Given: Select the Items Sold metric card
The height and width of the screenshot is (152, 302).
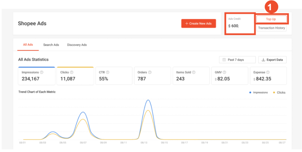Looking at the screenshot, I should 191,76.
